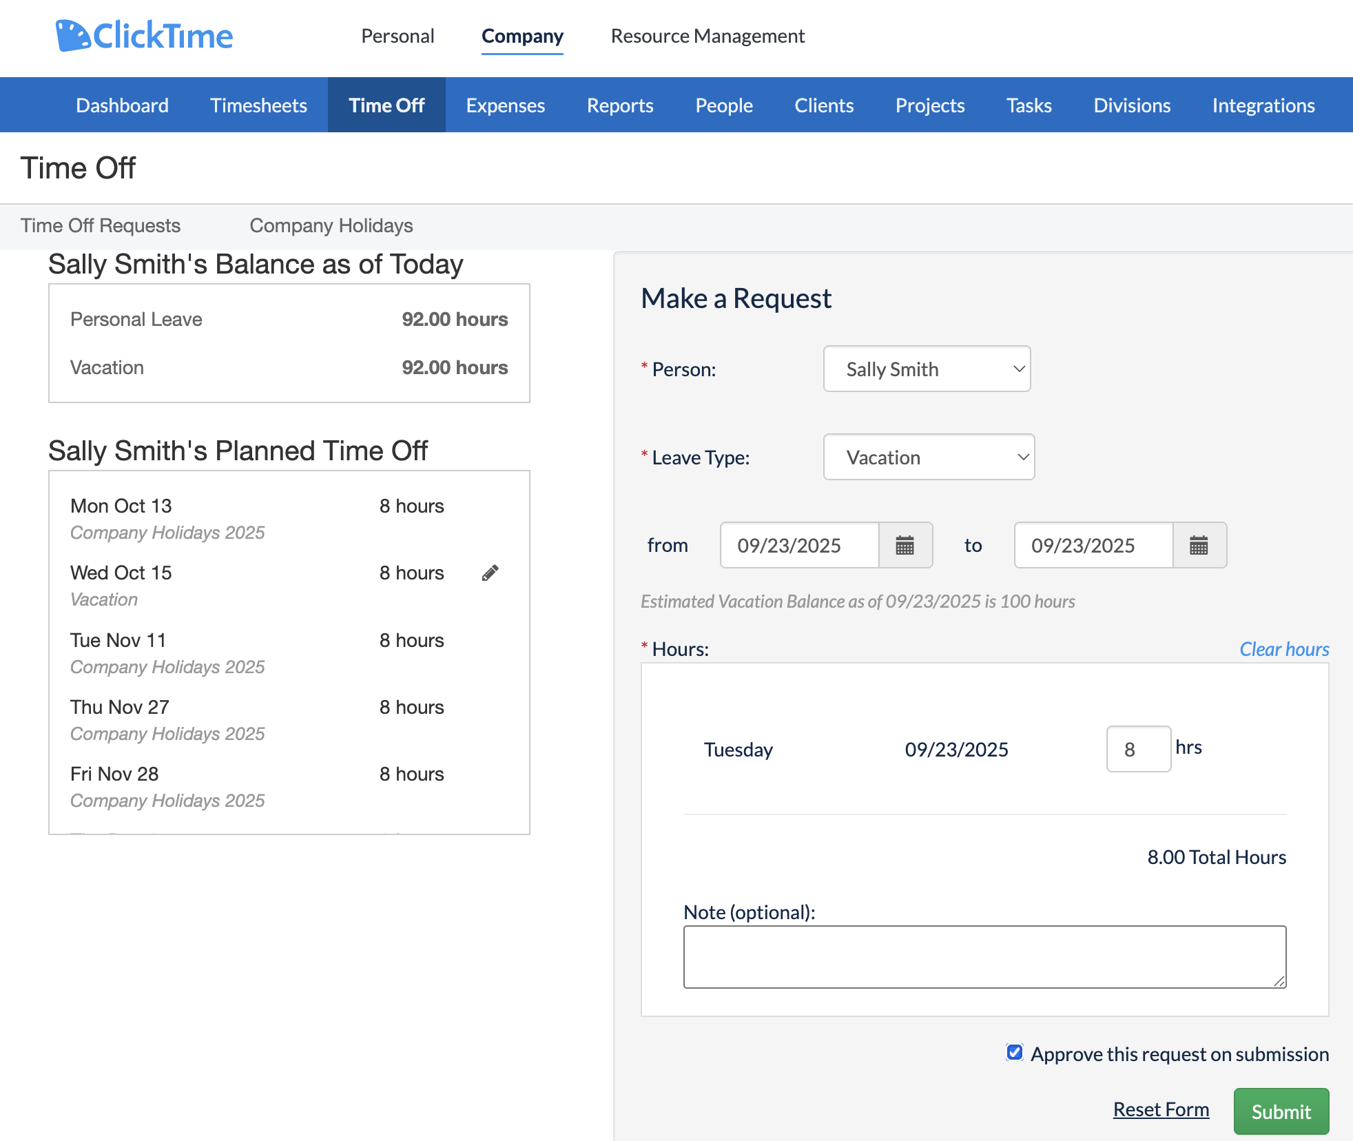Submit the time off request
This screenshot has height=1141, width=1353.
click(x=1281, y=1111)
